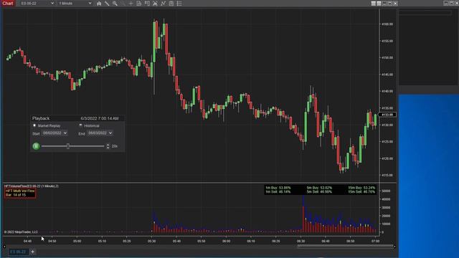Click the 50000 volume axis label
The height and width of the screenshot is (258, 459).
coord(386,191)
